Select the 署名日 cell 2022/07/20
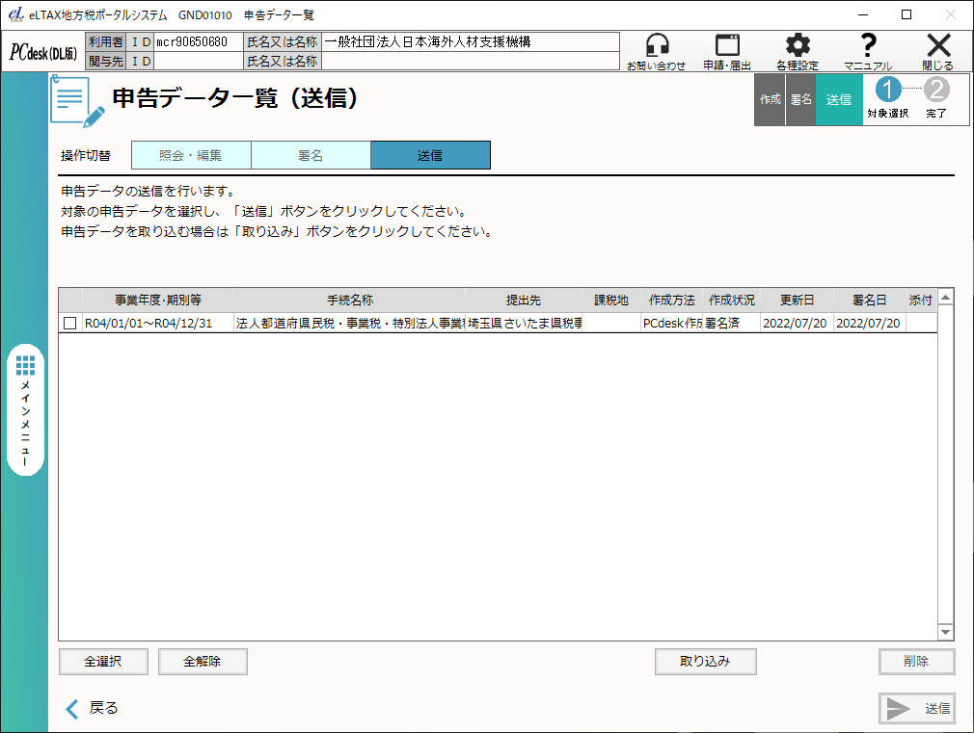 point(869,324)
